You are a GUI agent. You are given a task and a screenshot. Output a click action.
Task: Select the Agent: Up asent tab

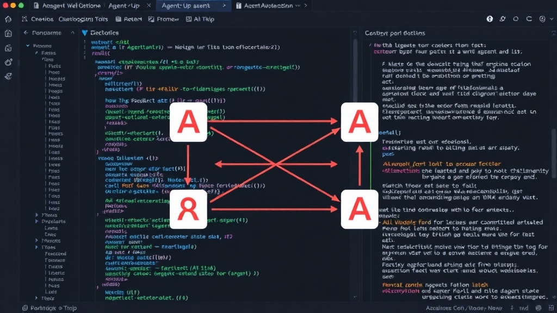(186, 5)
